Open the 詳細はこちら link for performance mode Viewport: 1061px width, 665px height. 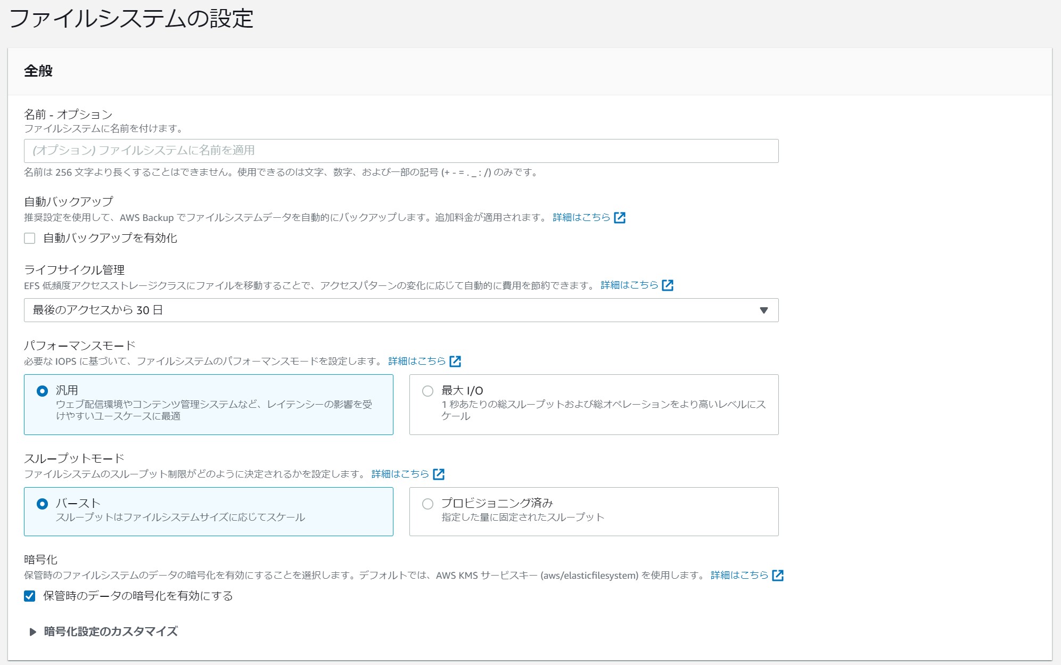(x=416, y=360)
